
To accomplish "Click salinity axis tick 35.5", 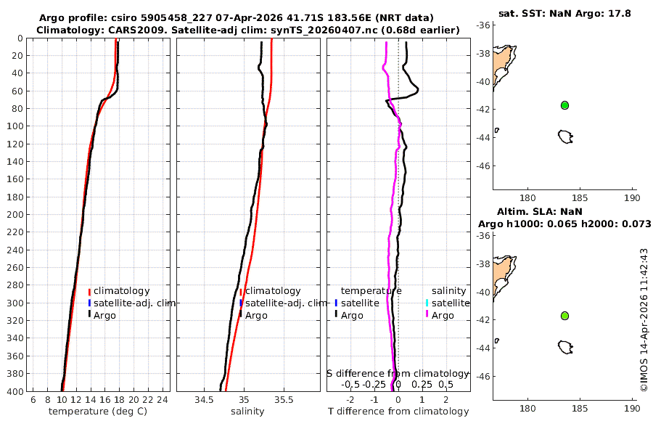I will 284,400.
